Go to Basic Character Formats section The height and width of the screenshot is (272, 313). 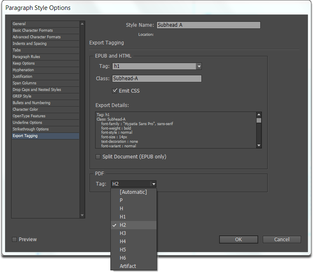[x=33, y=30]
